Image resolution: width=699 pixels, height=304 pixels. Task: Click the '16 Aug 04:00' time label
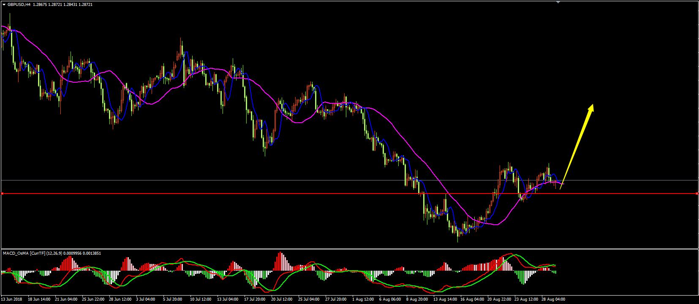coord(472,299)
